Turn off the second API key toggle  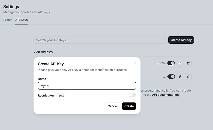pyautogui.click(x=171, y=76)
